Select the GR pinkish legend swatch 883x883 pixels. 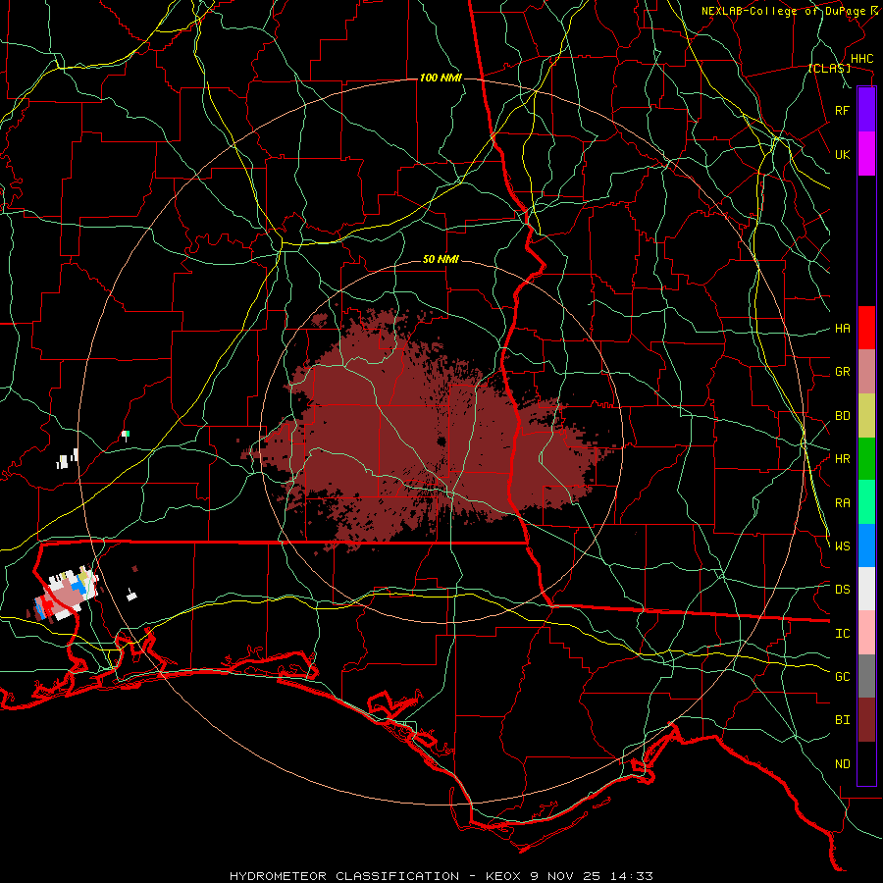point(866,372)
